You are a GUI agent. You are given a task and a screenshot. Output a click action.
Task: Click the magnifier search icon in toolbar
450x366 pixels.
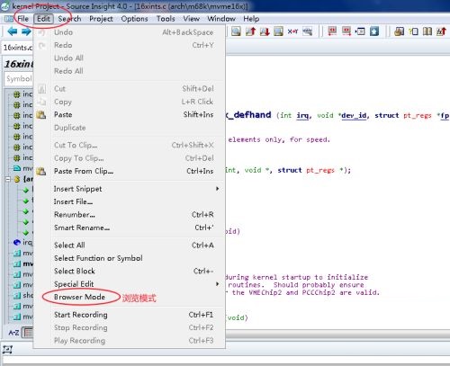click(236, 31)
